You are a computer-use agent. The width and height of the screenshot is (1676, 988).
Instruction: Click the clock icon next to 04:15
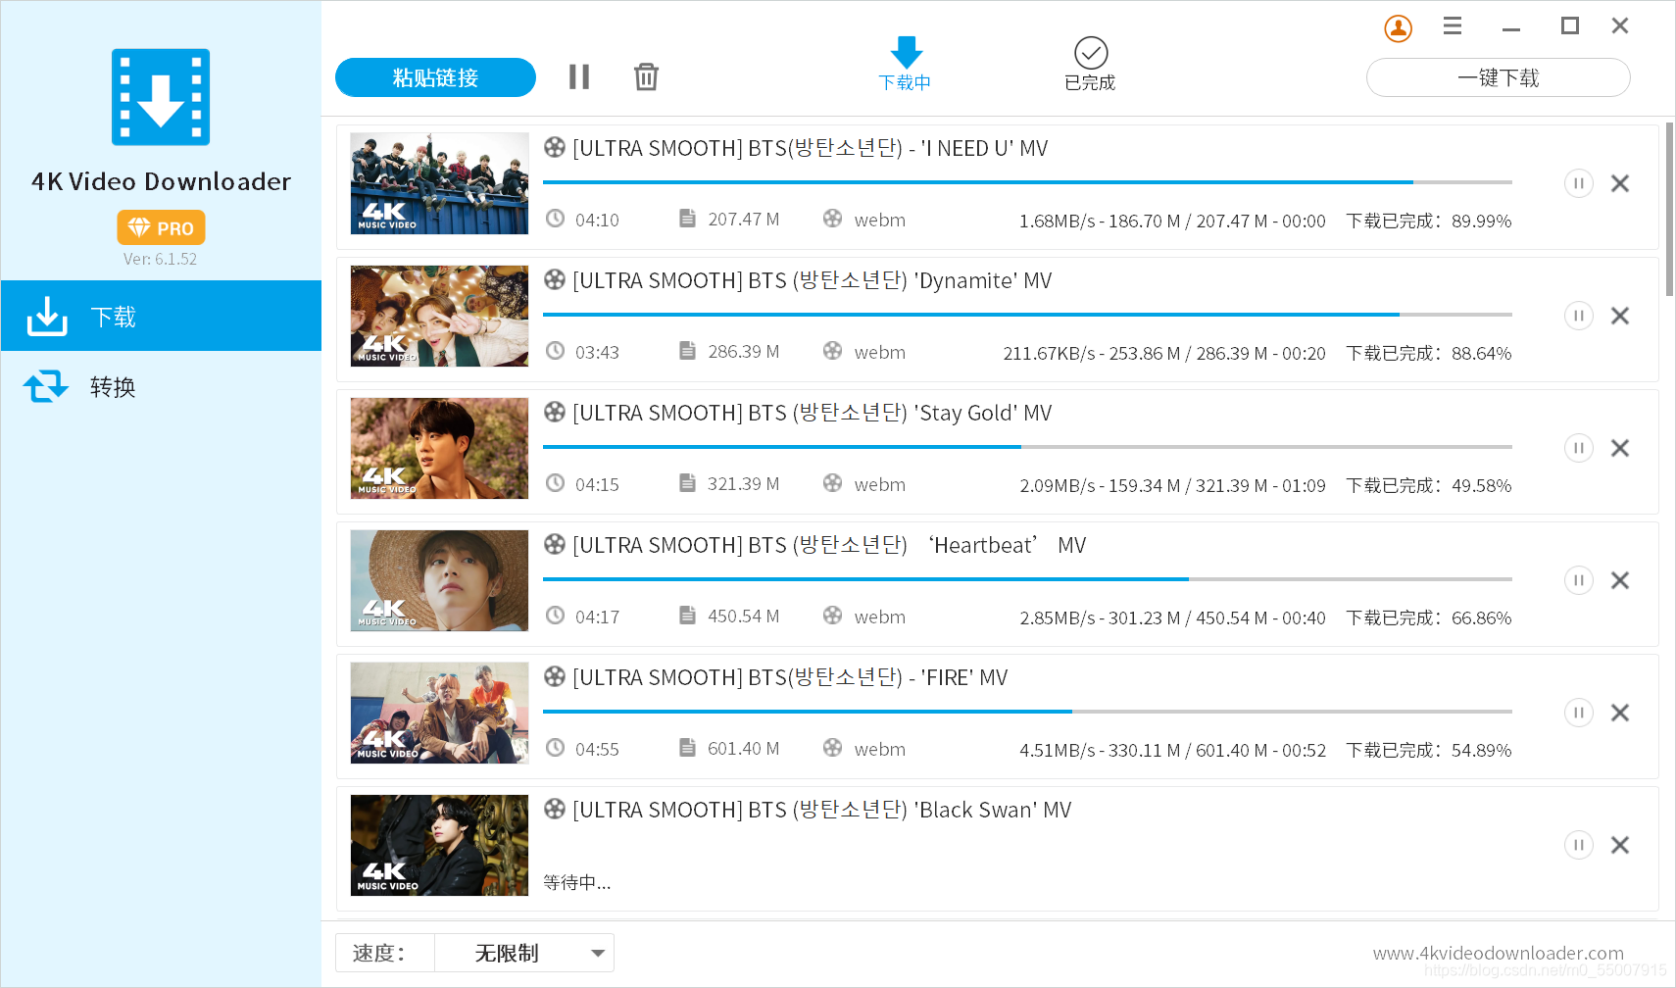555,483
